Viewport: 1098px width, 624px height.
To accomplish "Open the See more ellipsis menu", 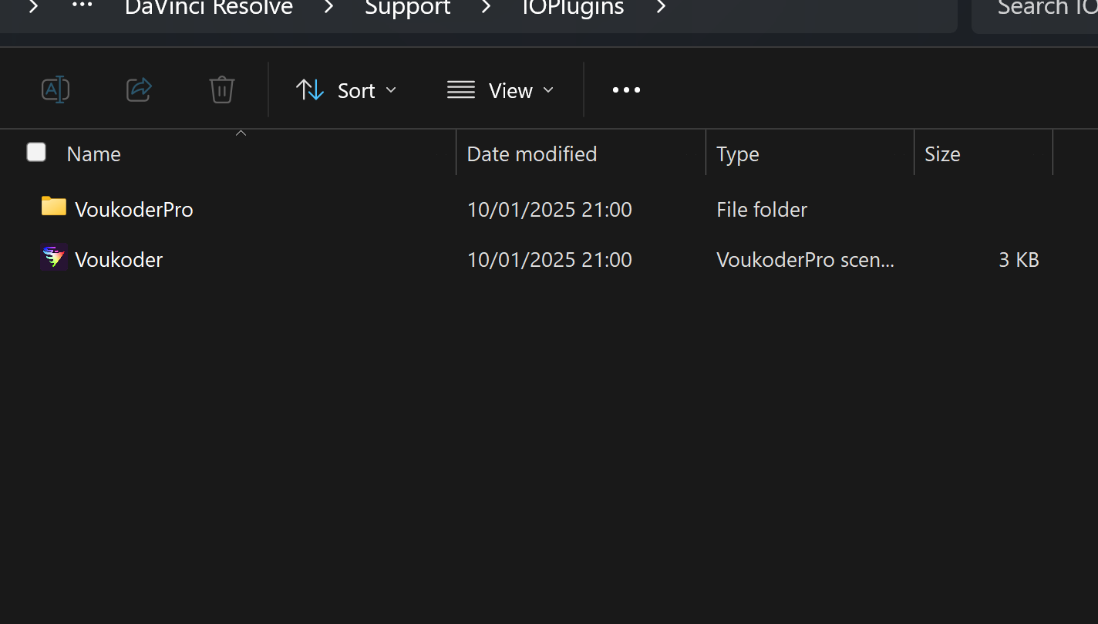I will 626,90.
